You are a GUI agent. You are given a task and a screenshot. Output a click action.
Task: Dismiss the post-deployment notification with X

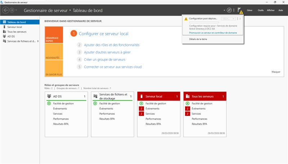240,19
